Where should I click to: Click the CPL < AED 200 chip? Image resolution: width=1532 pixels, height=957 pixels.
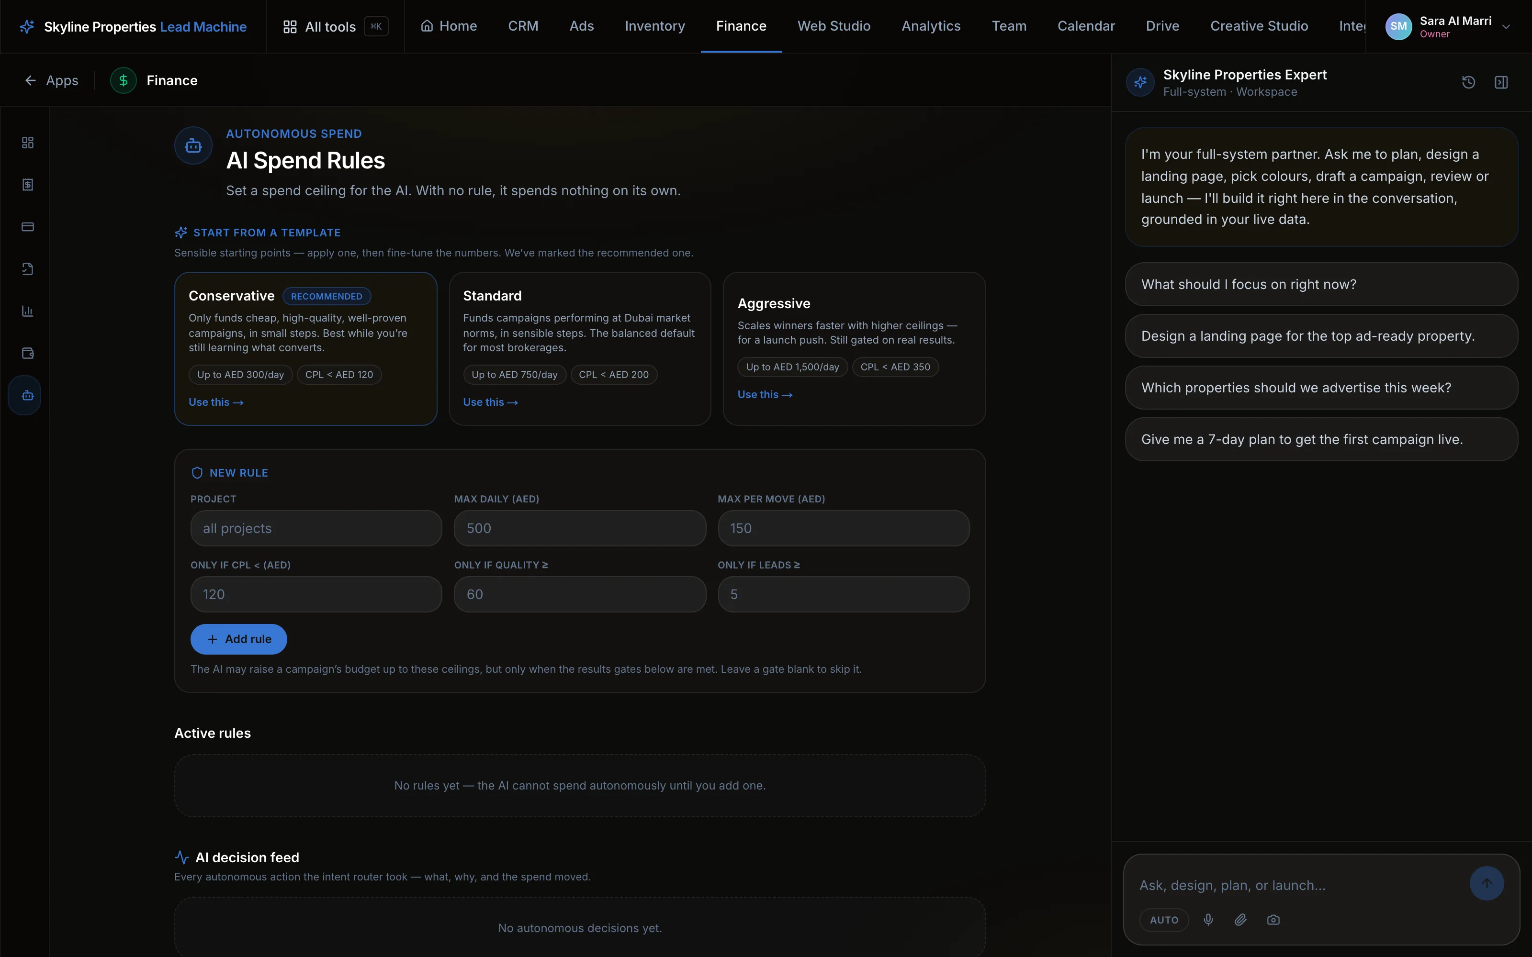(x=613, y=375)
